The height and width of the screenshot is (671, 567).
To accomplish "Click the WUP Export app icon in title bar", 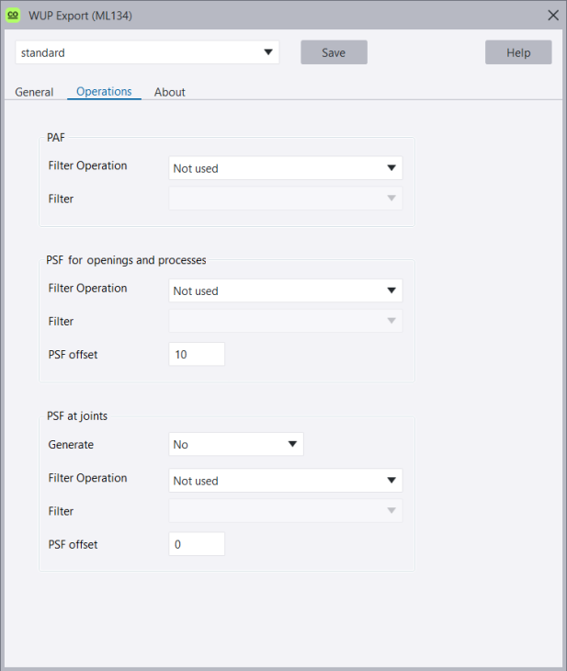I will pyautogui.click(x=14, y=14).
